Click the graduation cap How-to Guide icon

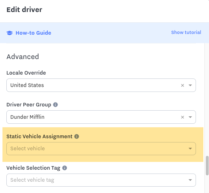point(10,33)
